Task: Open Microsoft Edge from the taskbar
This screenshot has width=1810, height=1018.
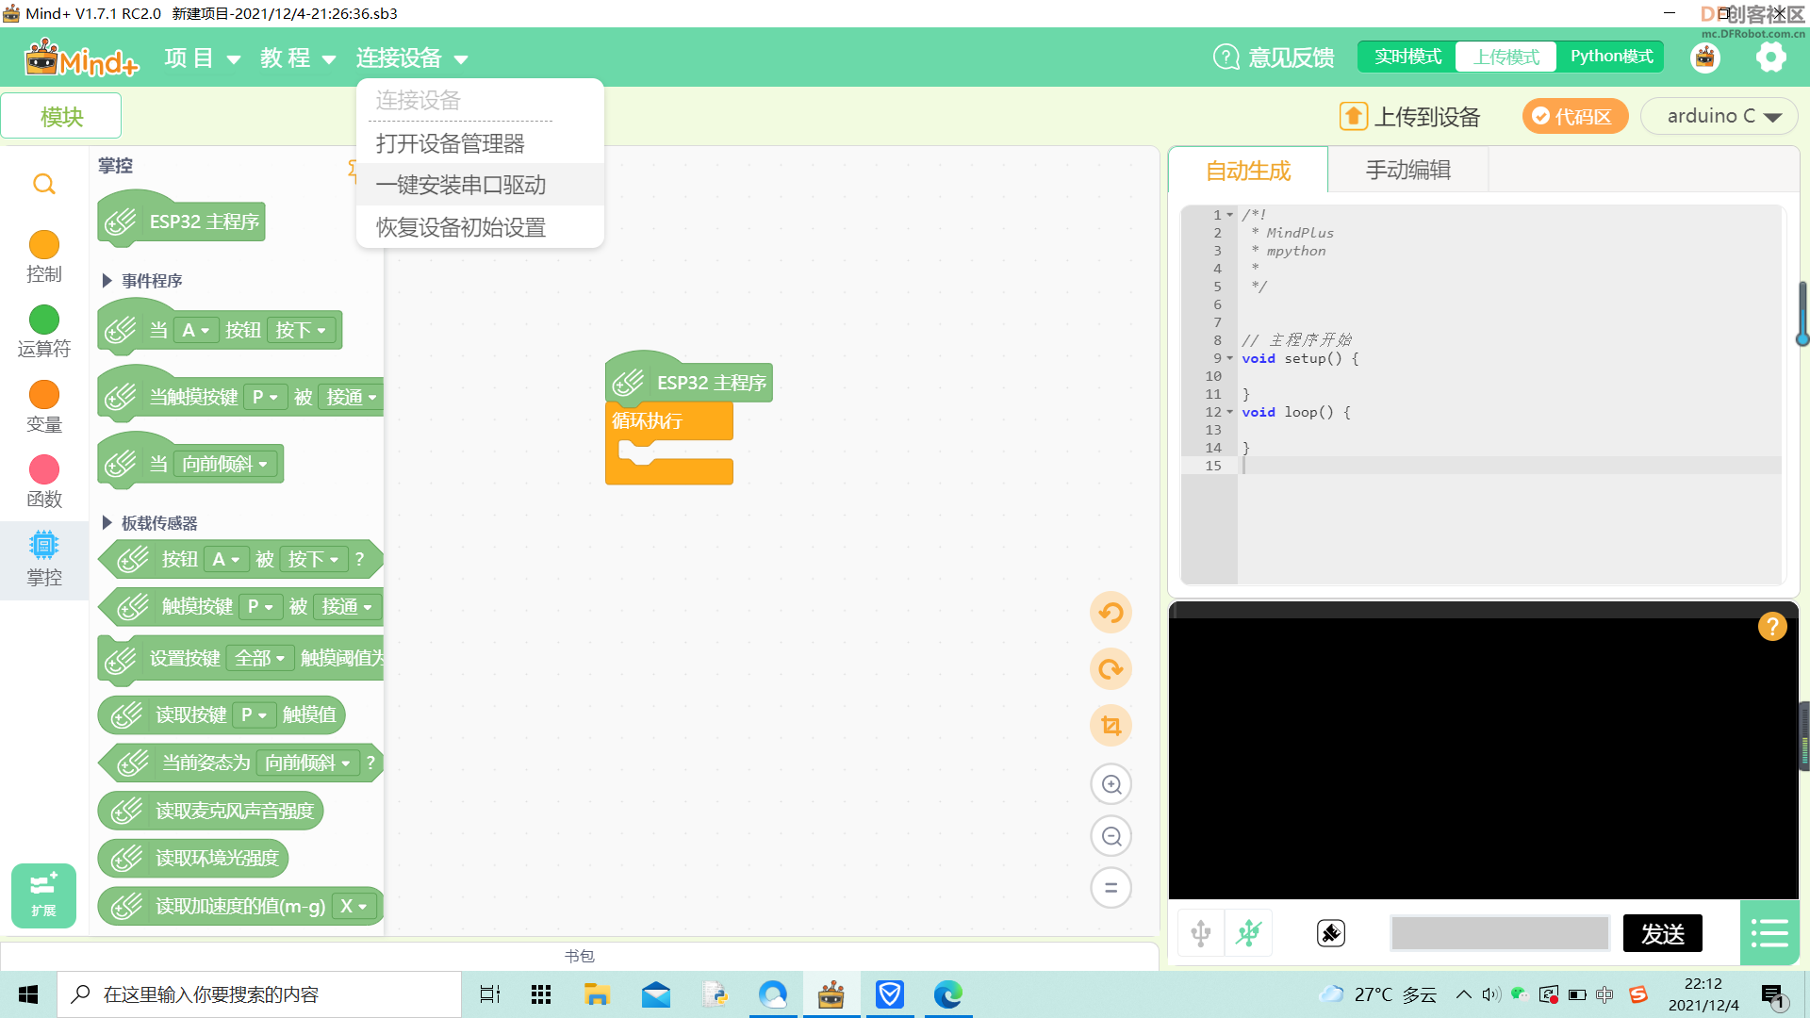Action: click(x=947, y=994)
